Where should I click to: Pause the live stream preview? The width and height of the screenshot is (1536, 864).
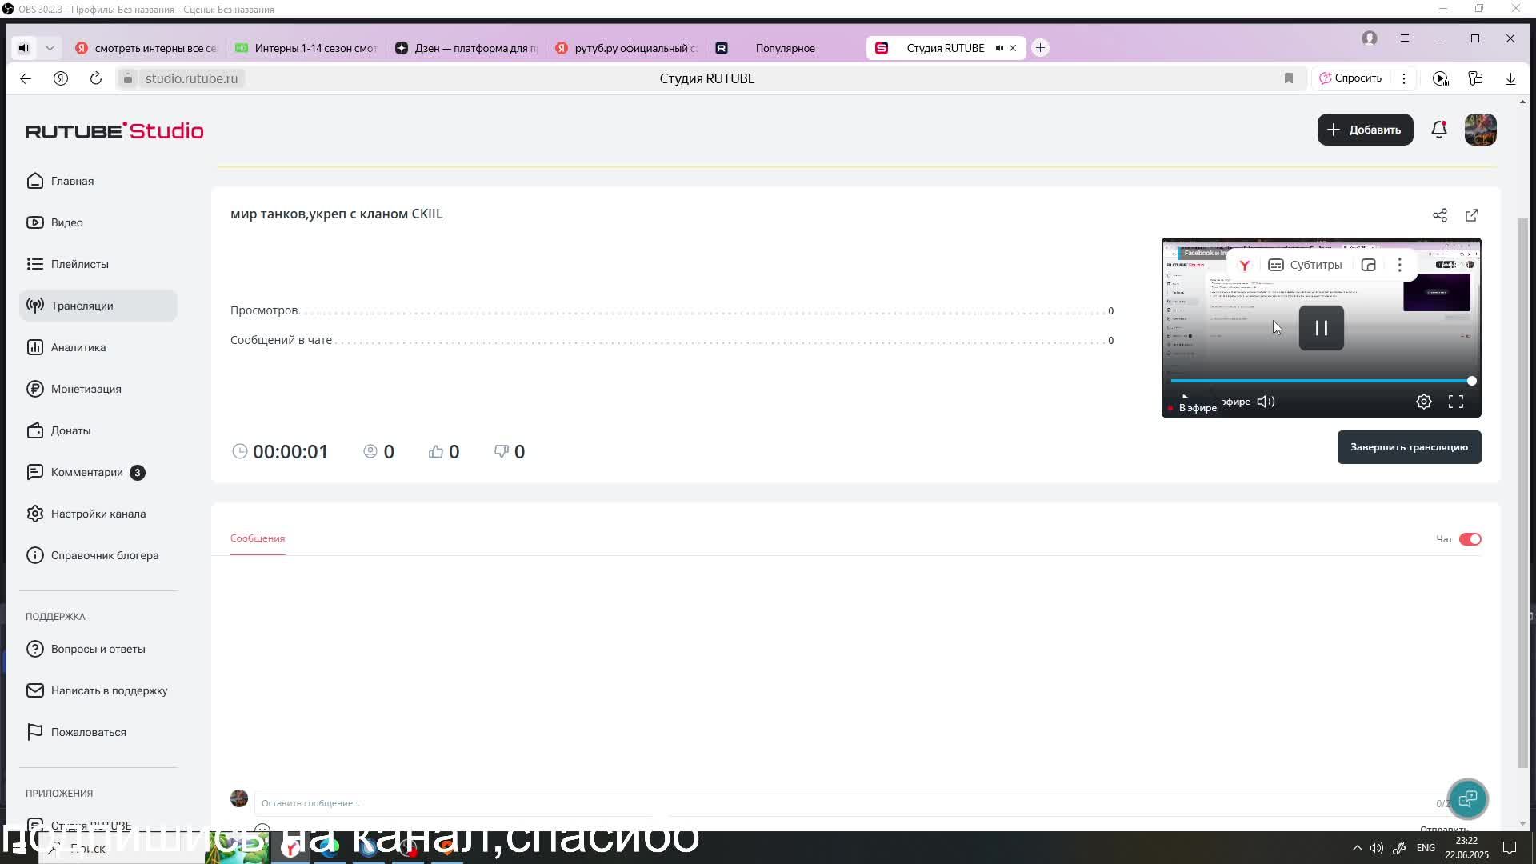1322,328
